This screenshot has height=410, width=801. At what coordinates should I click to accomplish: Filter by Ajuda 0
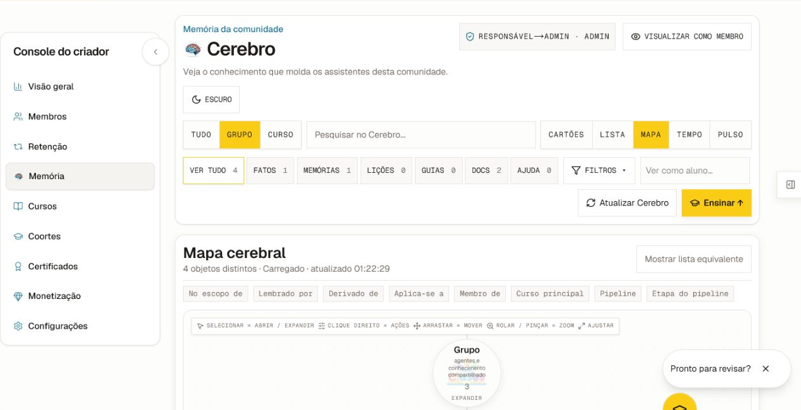click(x=534, y=171)
